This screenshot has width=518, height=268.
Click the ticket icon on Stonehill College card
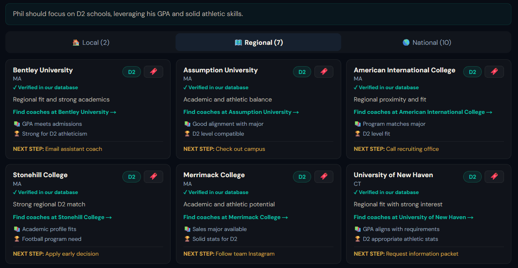click(153, 177)
